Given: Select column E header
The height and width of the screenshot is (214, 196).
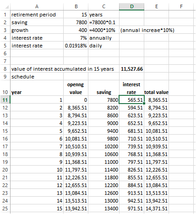Looking at the screenshot, I should click(157, 6).
